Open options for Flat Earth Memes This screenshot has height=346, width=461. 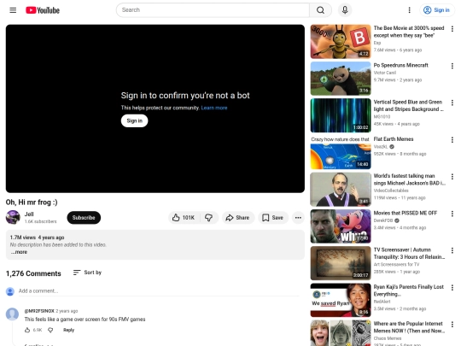pos(452,140)
